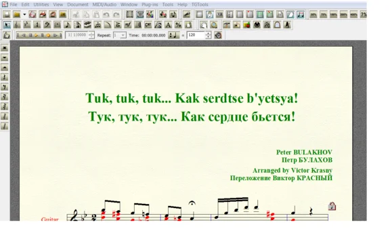Viewport: 390px width, 250px height.
Task: Select the Chord tool
Action: (148, 25)
